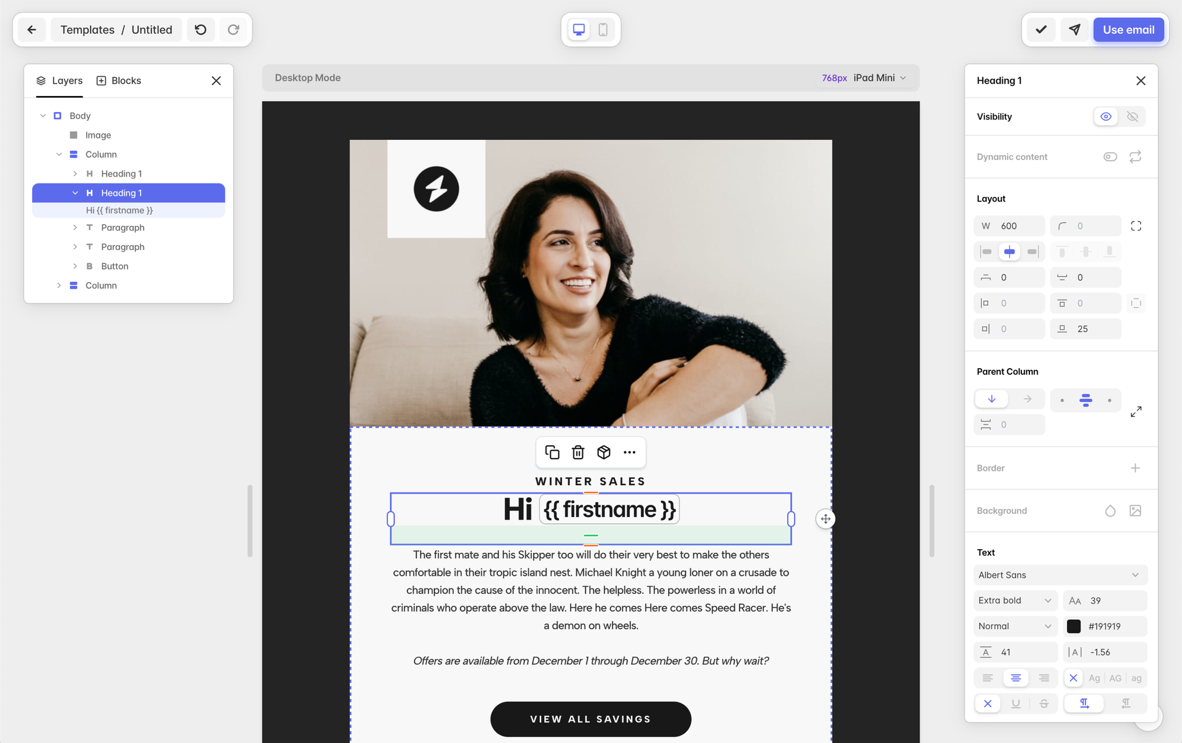The height and width of the screenshot is (743, 1182).
Task: Click the image background icon
Action: pyautogui.click(x=1136, y=510)
